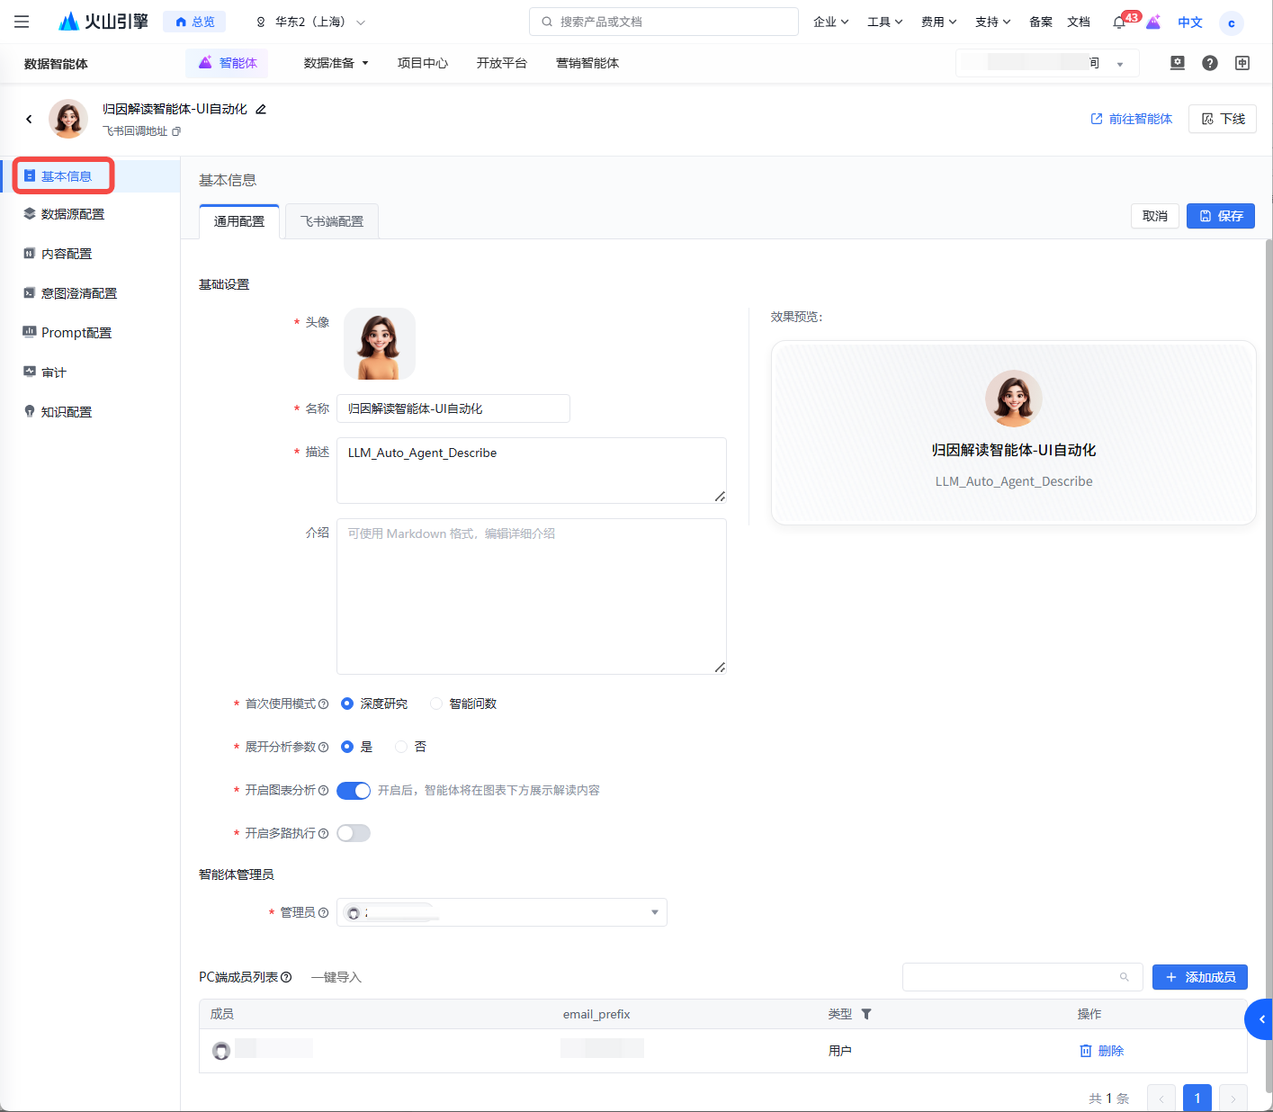Open the purple AI assistant icon
1273x1112 pixels.
point(1153,22)
